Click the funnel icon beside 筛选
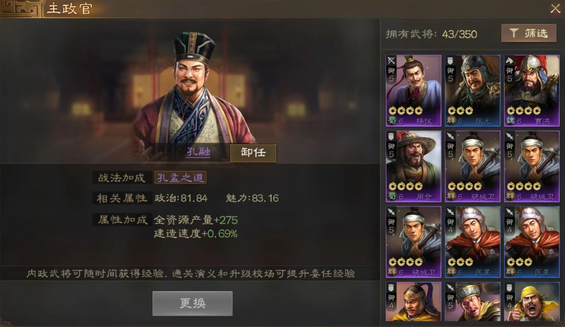 point(514,33)
